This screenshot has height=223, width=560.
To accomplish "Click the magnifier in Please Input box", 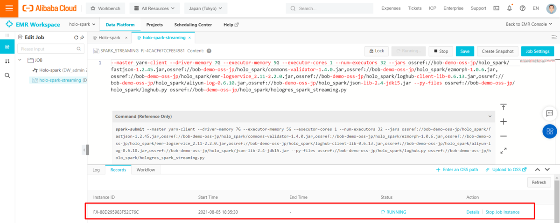I will (x=78, y=49).
